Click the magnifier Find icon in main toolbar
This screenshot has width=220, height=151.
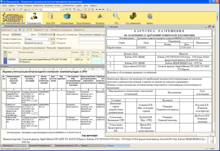click(40, 10)
